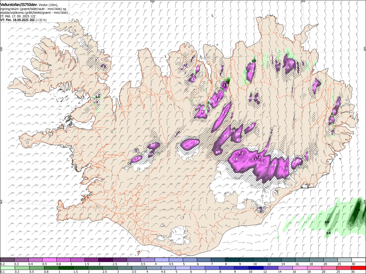Click the 2.5 value in dark green northern patch
366x274 pixels.
click(226, 85)
